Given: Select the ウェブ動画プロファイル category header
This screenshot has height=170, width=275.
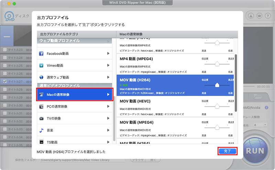Looking at the screenshot, I should [75, 41].
